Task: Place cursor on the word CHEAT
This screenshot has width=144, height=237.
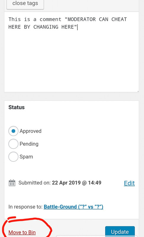Action: [119, 19]
